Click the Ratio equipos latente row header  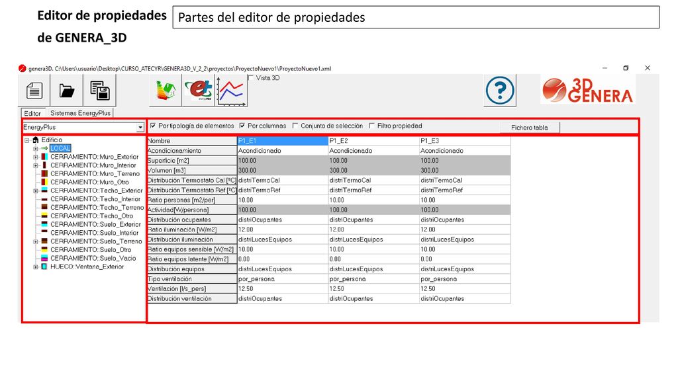pyautogui.click(x=192, y=259)
